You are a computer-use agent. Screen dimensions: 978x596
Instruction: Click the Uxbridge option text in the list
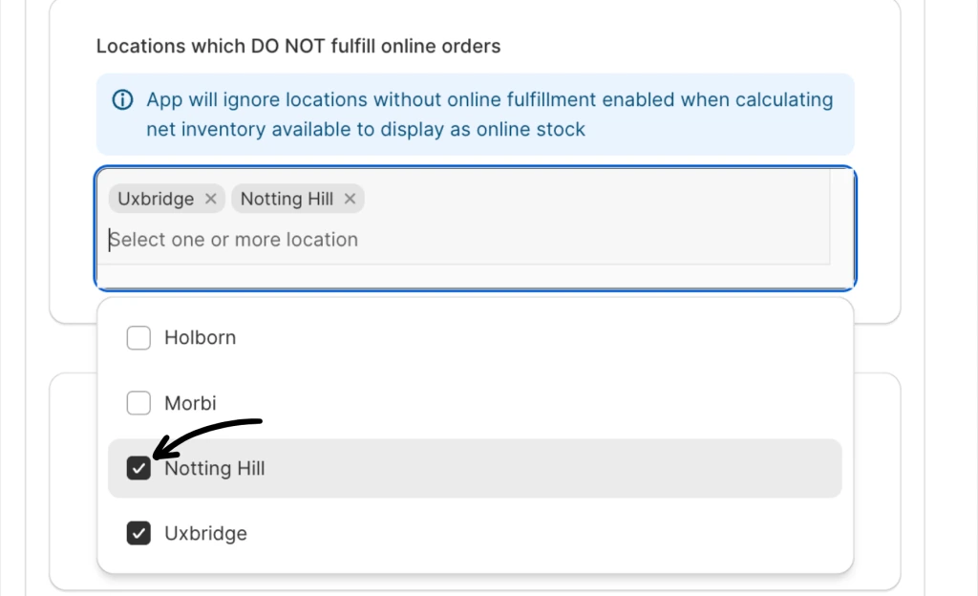205,533
